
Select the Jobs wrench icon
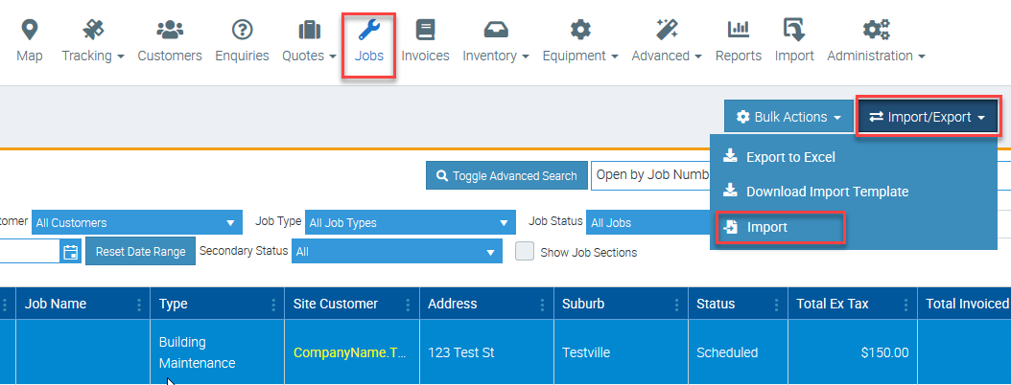click(369, 30)
